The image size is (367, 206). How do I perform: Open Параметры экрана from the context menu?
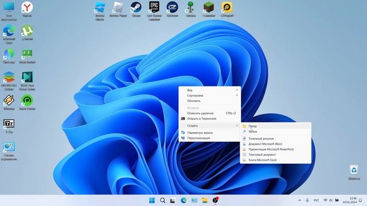pos(210,133)
